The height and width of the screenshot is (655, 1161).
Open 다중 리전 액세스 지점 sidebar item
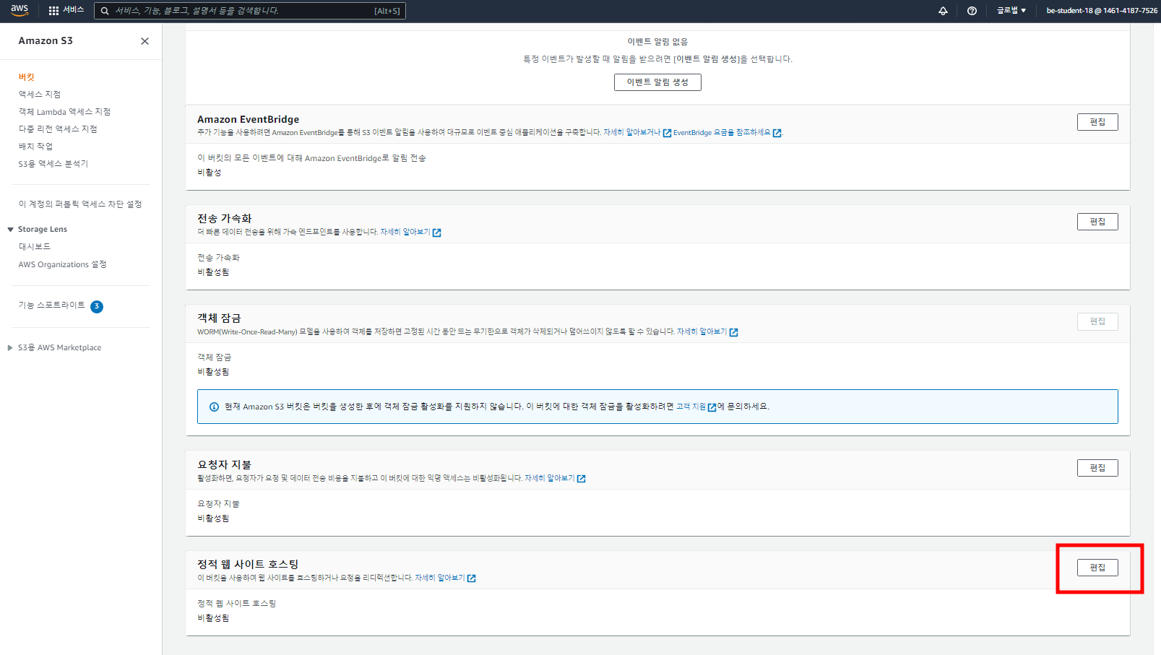58,129
